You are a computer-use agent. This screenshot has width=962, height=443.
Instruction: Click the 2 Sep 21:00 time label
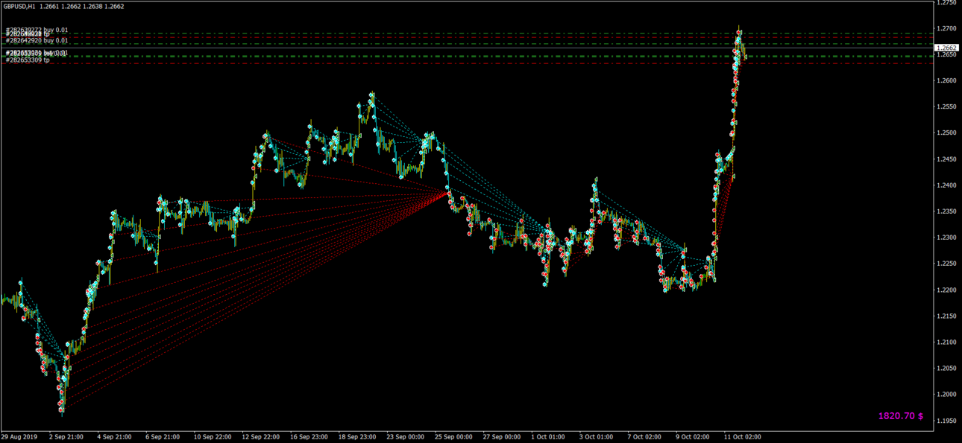coord(66,437)
